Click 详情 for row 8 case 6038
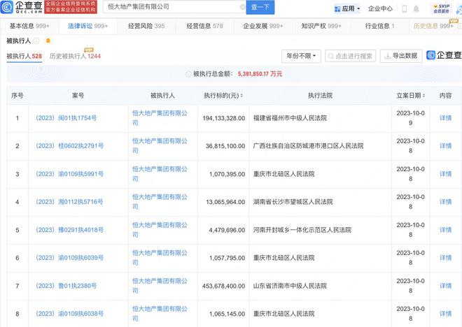This screenshot has height=327, width=462. pyautogui.click(x=445, y=314)
